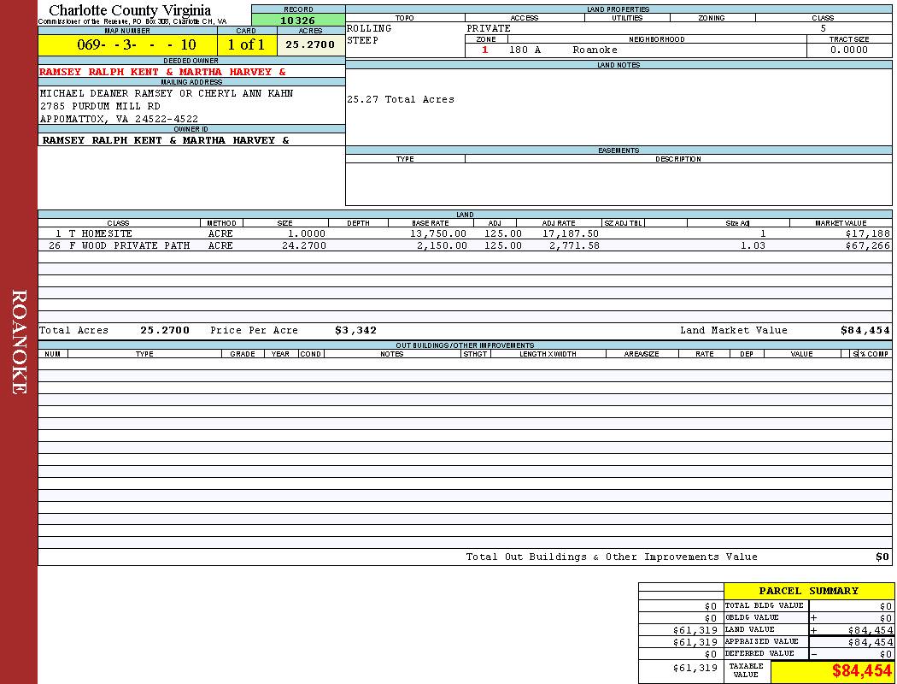The width and height of the screenshot is (897, 684).
Task: Click the Land Market Value total
Action: (x=865, y=331)
